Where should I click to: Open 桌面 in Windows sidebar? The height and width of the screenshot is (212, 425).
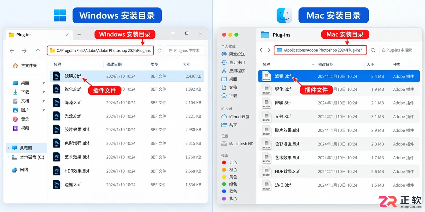[x=21, y=83]
